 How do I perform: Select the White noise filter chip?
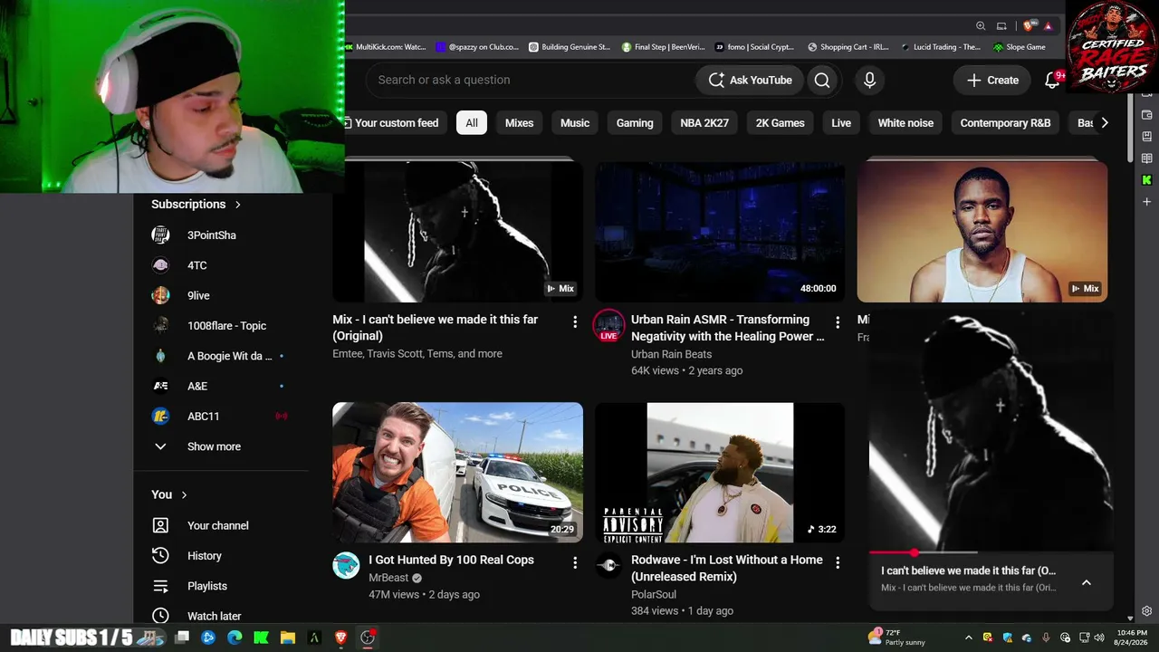[905, 123]
